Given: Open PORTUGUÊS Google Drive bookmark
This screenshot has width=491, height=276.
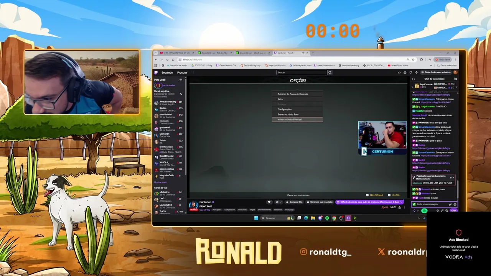Looking at the screenshot, I should pos(202,65).
